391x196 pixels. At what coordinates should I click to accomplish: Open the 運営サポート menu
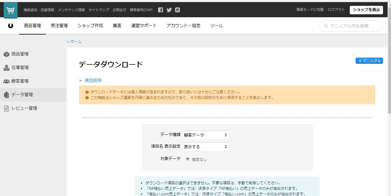[144, 26]
